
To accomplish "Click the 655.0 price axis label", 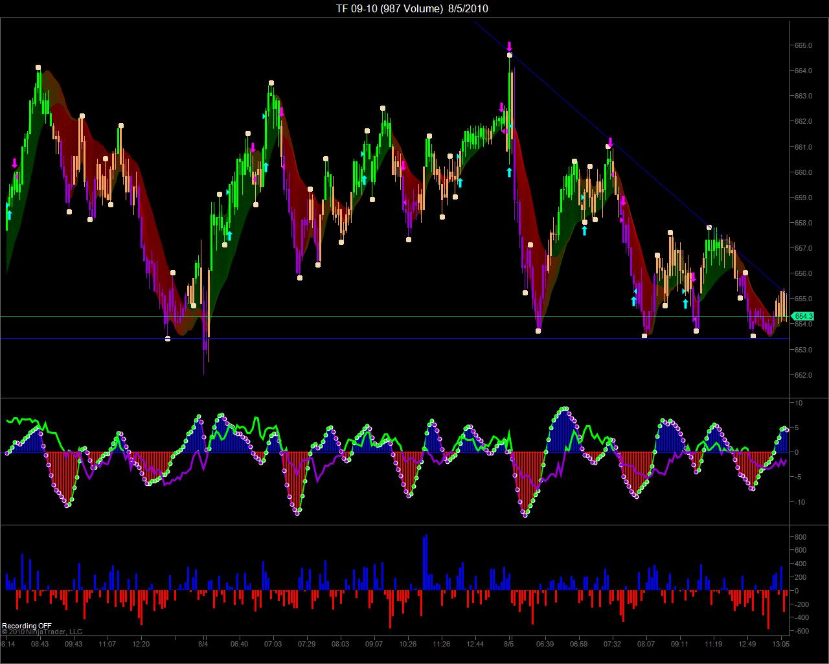I will tap(804, 299).
